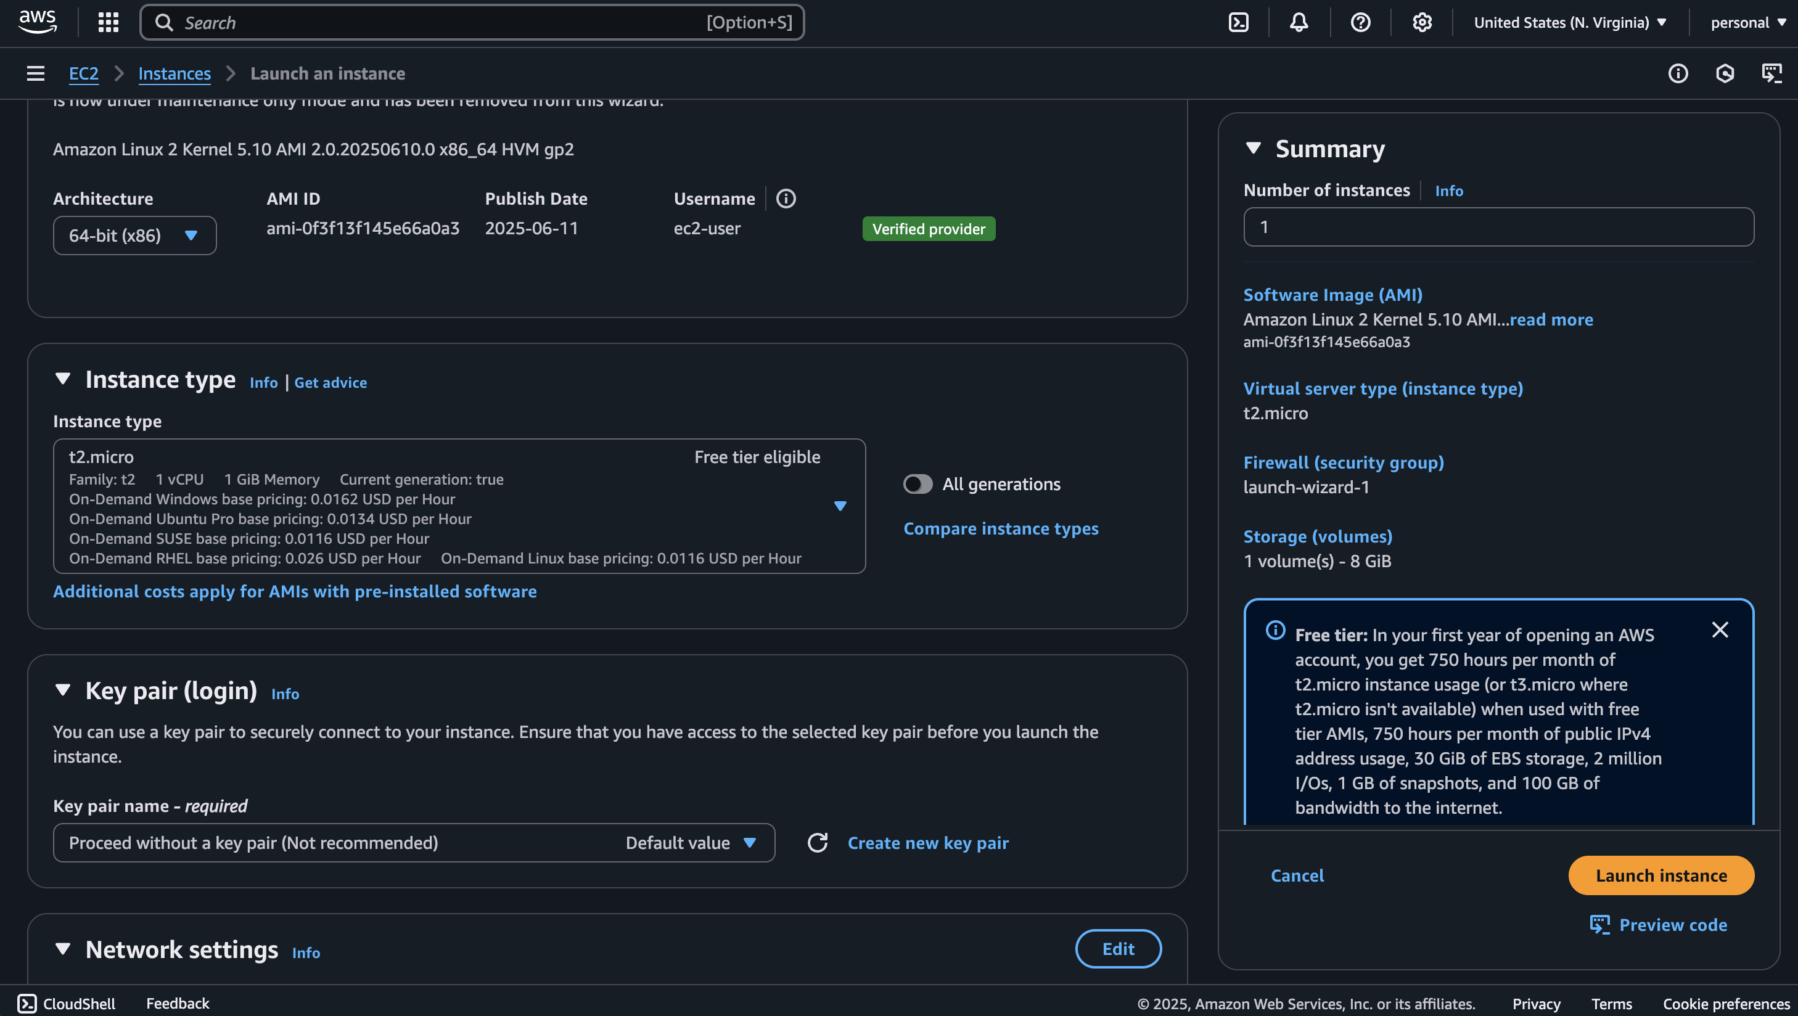Open Compare instance types
1798x1016 pixels.
[1001, 528]
